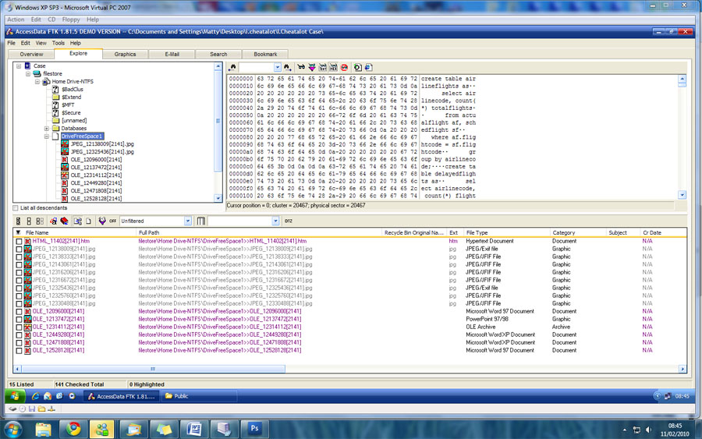
Task: Tick checkbox for OLE_12137472[2141] row
Action: tap(19, 320)
